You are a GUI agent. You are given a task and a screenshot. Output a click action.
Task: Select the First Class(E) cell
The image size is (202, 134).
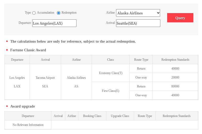(110, 91)
